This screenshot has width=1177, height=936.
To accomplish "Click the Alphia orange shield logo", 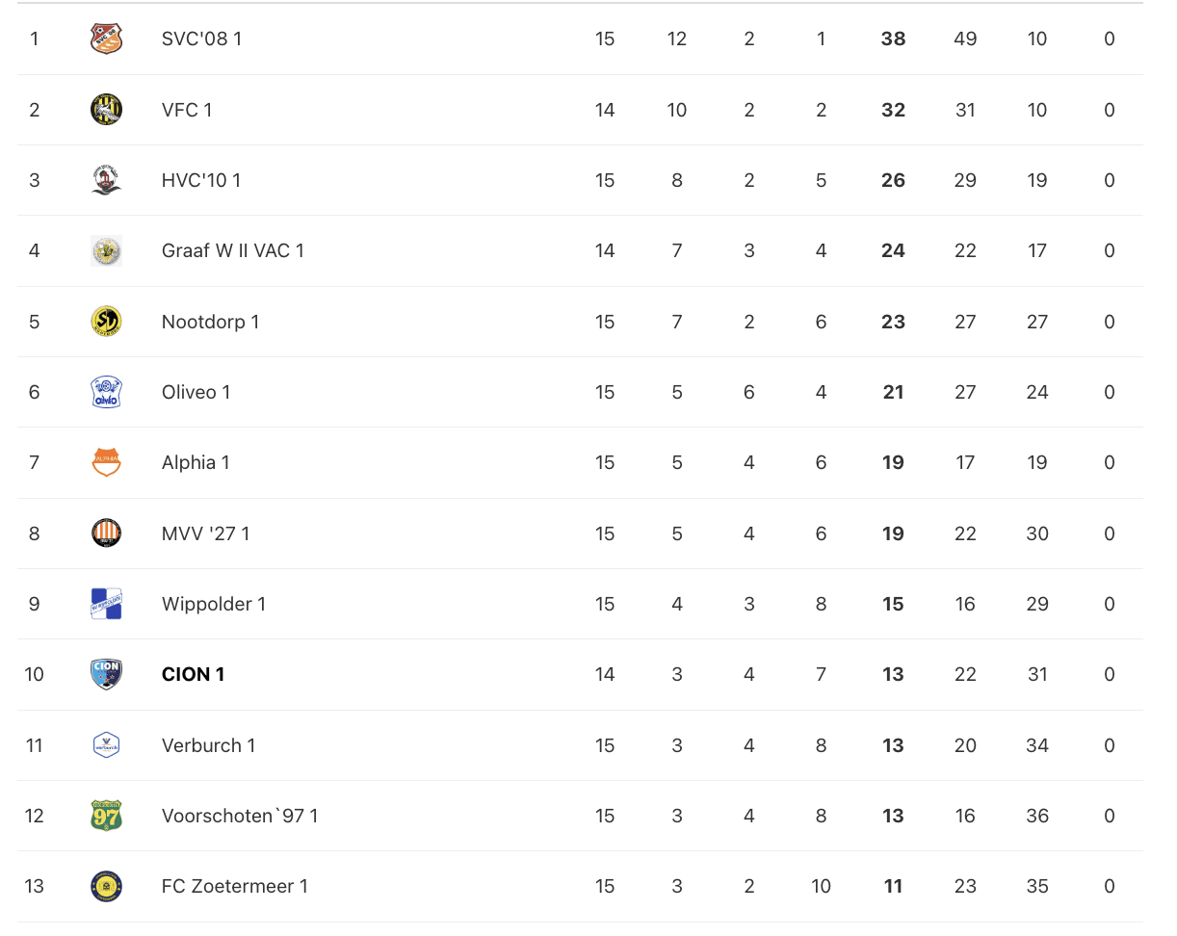I will 106,462.
